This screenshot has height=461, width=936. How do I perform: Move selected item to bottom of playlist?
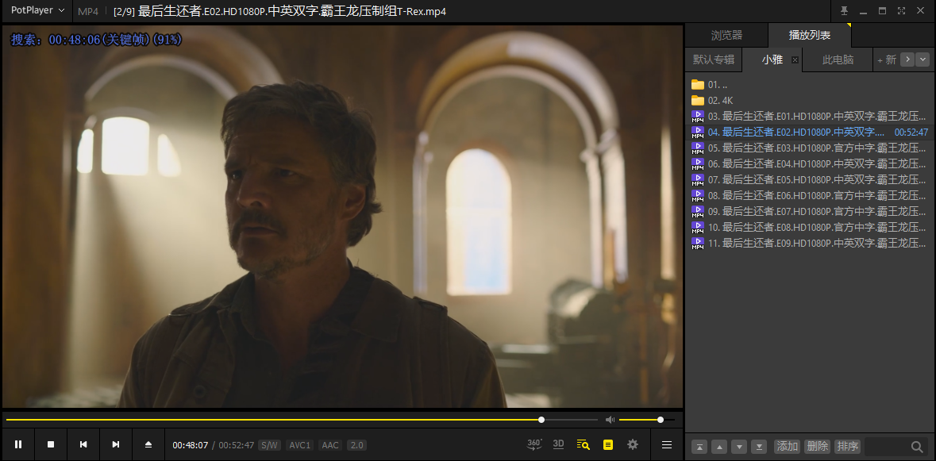coord(759,447)
